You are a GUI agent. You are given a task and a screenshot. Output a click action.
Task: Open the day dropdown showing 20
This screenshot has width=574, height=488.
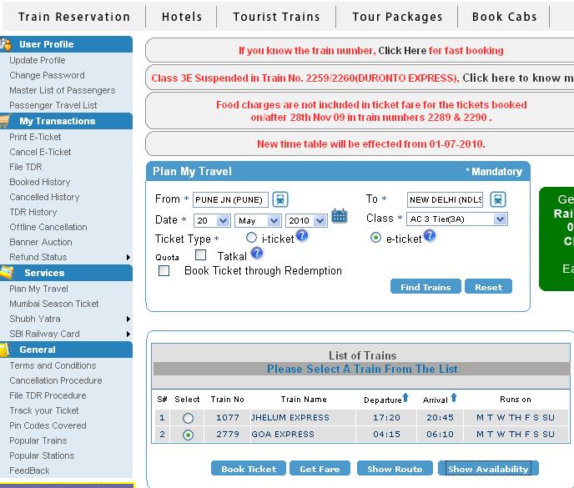[212, 220]
